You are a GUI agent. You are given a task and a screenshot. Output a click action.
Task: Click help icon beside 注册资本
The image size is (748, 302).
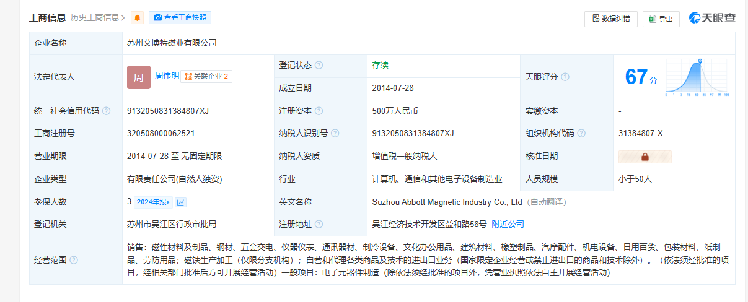click(319, 111)
